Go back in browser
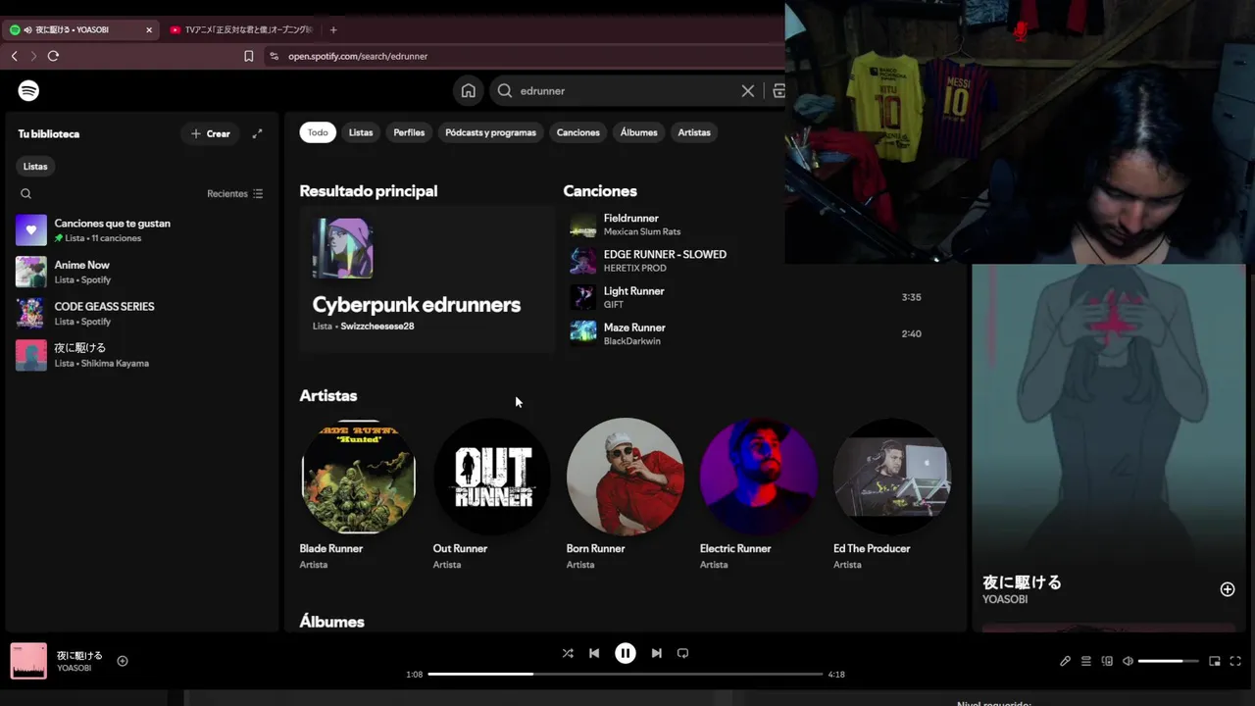Image resolution: width=1255 pixels, height=706 pixels. click(x=15, y=56)
